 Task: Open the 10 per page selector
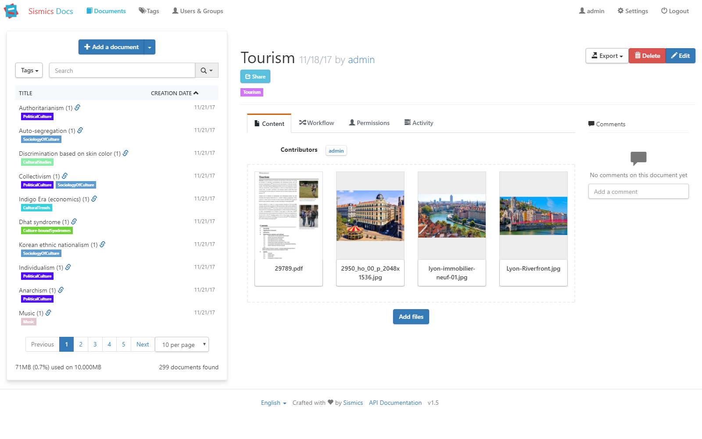182,345
